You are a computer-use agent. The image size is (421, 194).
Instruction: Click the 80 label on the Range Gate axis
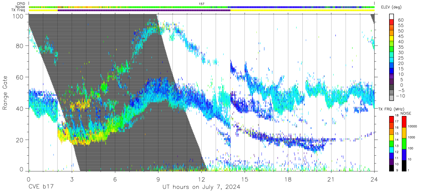point(19,46)
